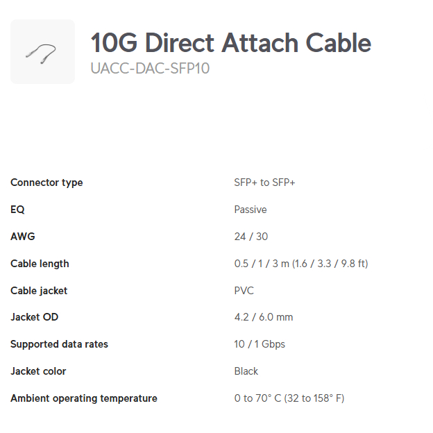This screenshot has width=433, height=433.
Task: Click the Cable length label
Action: pyautogui.click(x=40, y=264)
